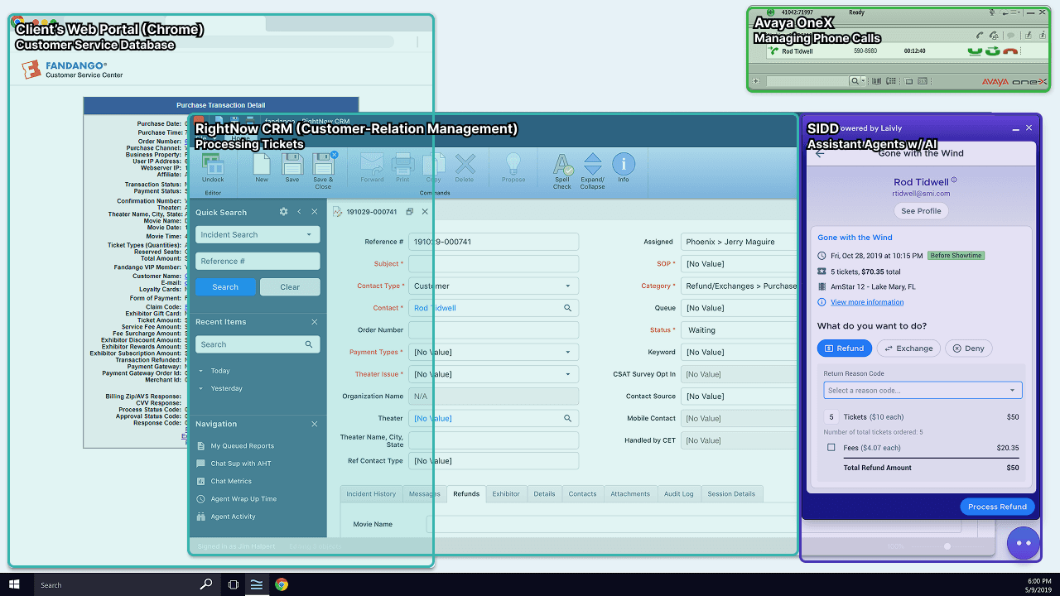Open the Return Reason Code dropdown
Image resolution: width=1060 pixels, height=596 pixels.
[923, 390]
